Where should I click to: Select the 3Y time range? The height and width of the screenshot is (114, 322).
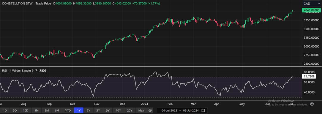(98, 110)
